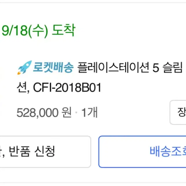This screenshot has height=186, width=186.
Task: Click the orange flame of the rocket icon
Action: (19, 73)
